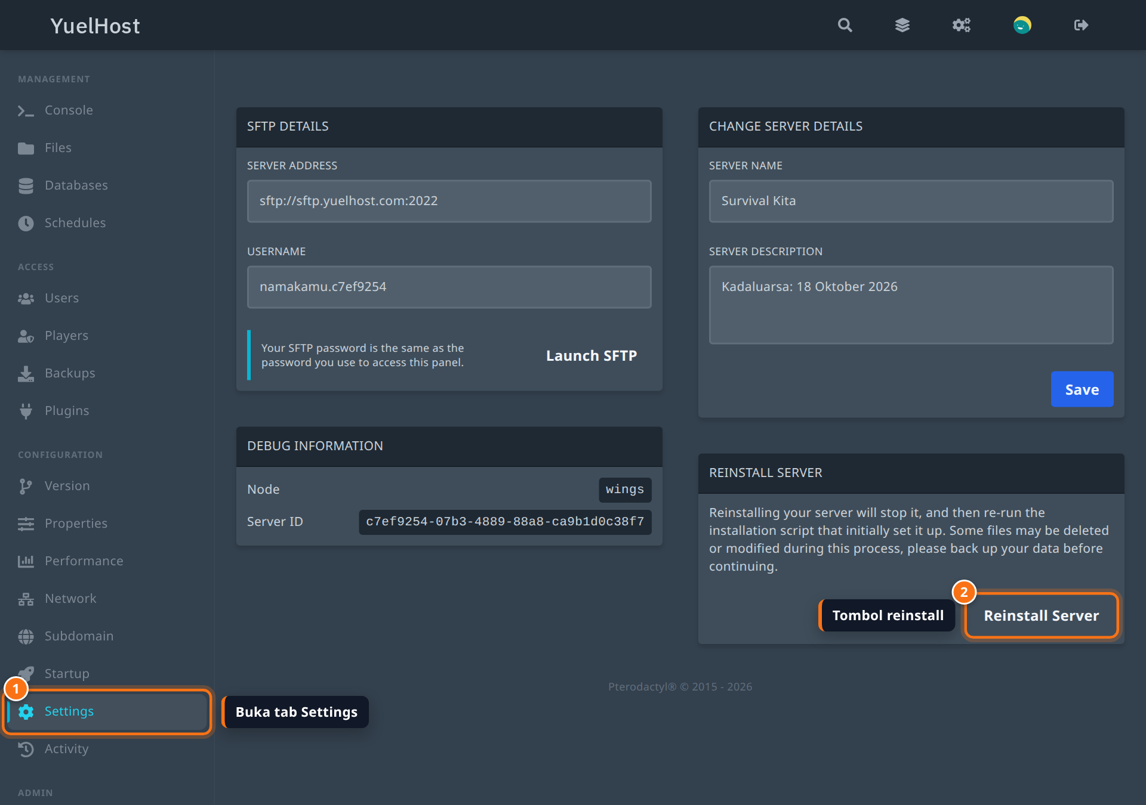Save the server details
1146x805 pixels.
(1082, 389)
